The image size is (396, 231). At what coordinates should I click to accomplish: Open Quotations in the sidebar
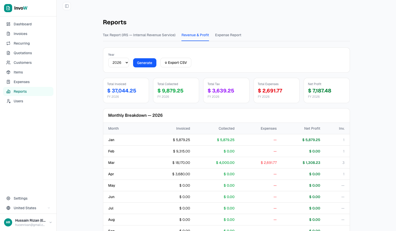click(x=28, y=53)
